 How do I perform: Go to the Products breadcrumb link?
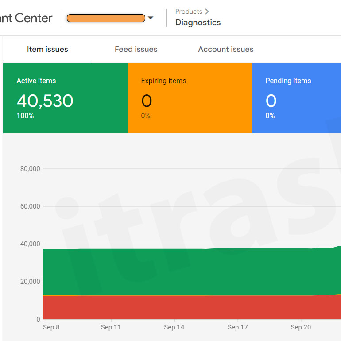tap(189, 12)
